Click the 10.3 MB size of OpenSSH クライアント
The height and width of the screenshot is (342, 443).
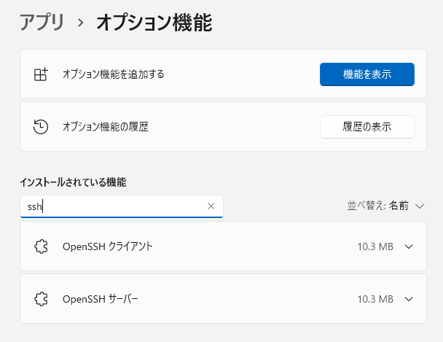click(x=375, y=246)
